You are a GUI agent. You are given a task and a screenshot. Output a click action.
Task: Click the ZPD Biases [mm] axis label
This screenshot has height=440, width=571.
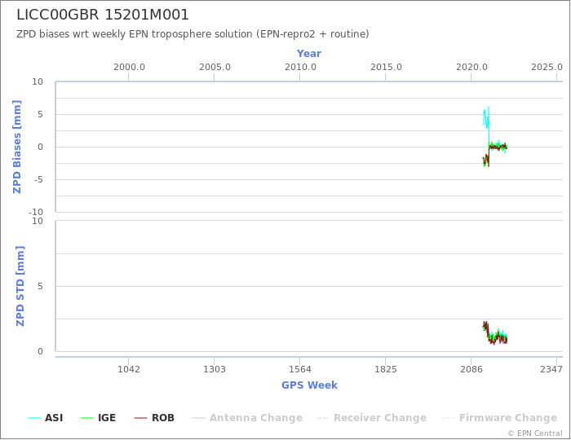click(17, 147)
